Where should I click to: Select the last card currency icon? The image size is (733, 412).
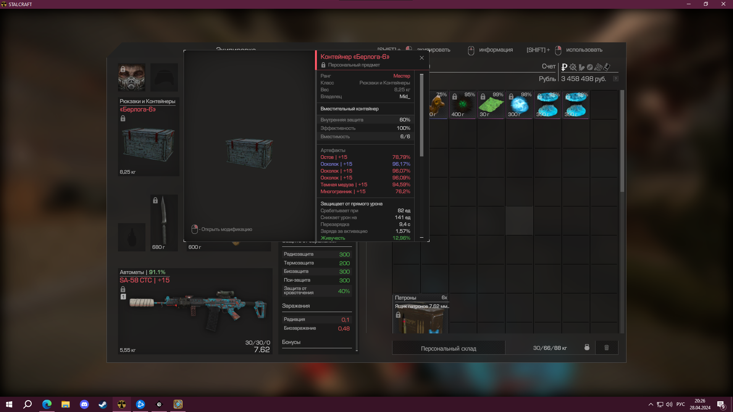click(607, 67)
